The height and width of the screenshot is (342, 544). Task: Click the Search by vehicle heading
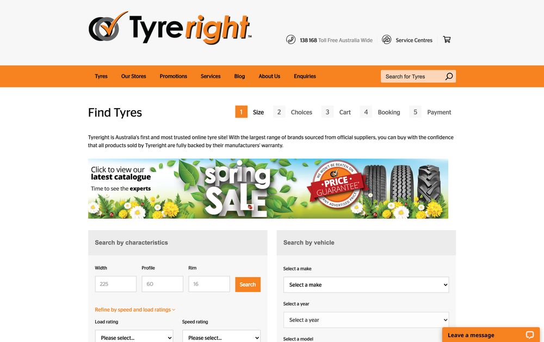click(309, 243)
